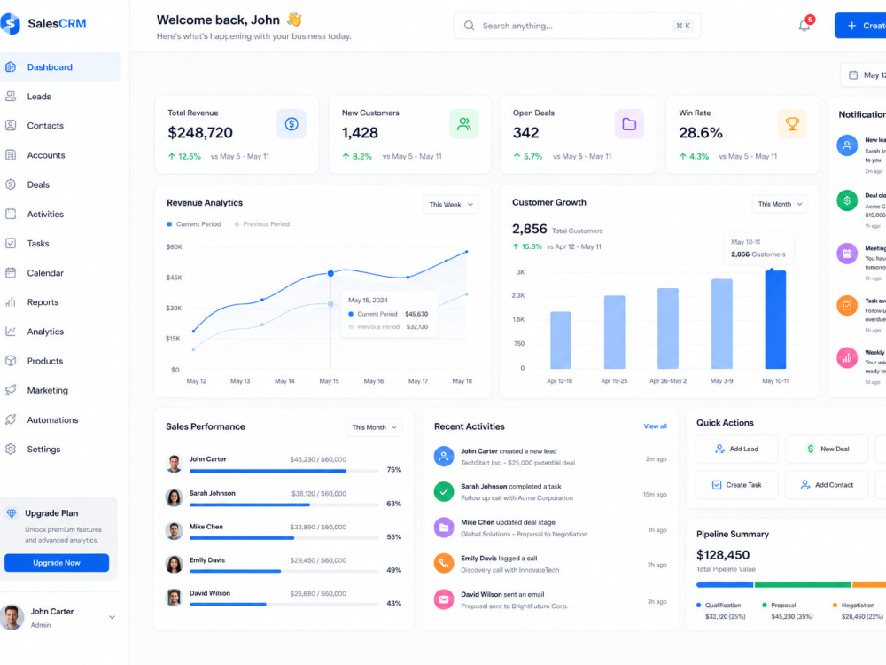The height and width of the screenshot is (665, 886).
Task: Click the Win Rate trophy icon
Action: pyautogui.click(x=792, y=124)
